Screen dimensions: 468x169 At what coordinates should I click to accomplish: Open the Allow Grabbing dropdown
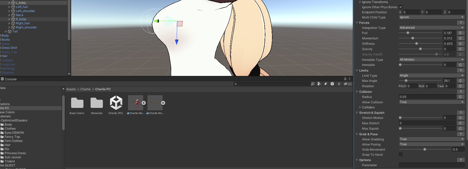click(x=432, y=139)
